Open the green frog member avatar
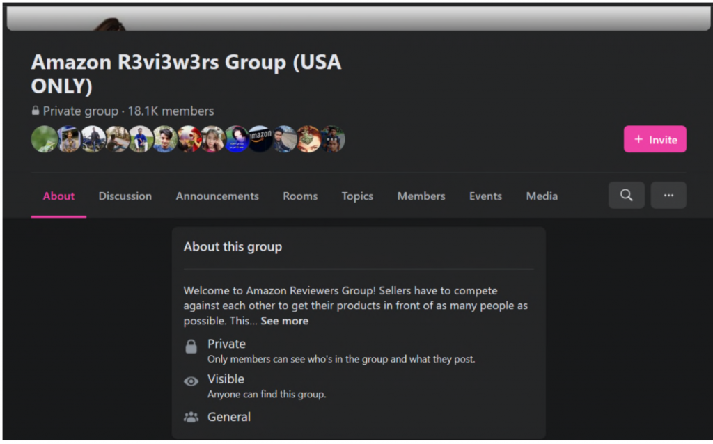This screenshot has height=444, width=713. tap(44, 139)
